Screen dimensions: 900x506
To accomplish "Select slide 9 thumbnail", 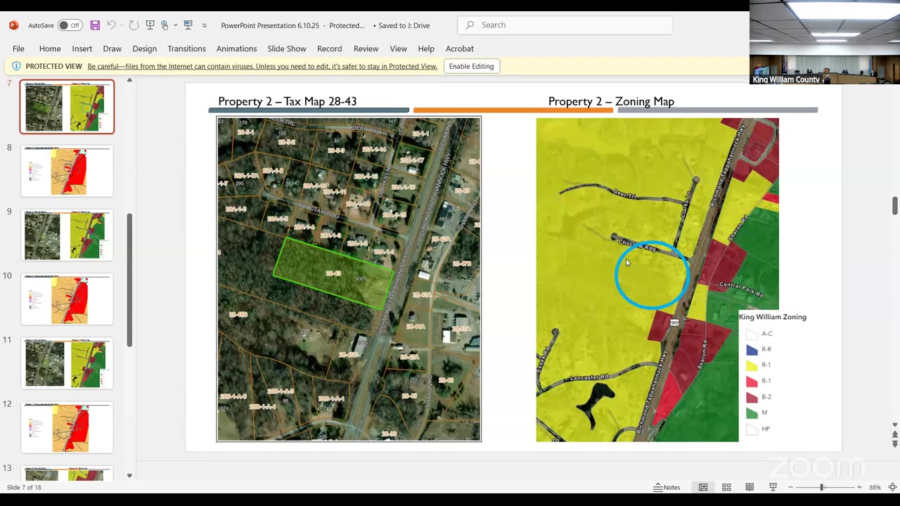I will [67, 235].
